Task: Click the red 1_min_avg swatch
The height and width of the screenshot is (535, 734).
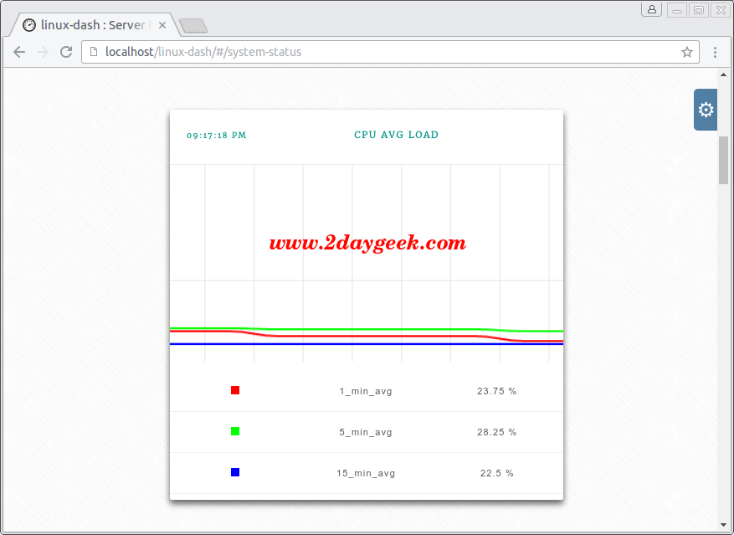Action: point(235,390)
